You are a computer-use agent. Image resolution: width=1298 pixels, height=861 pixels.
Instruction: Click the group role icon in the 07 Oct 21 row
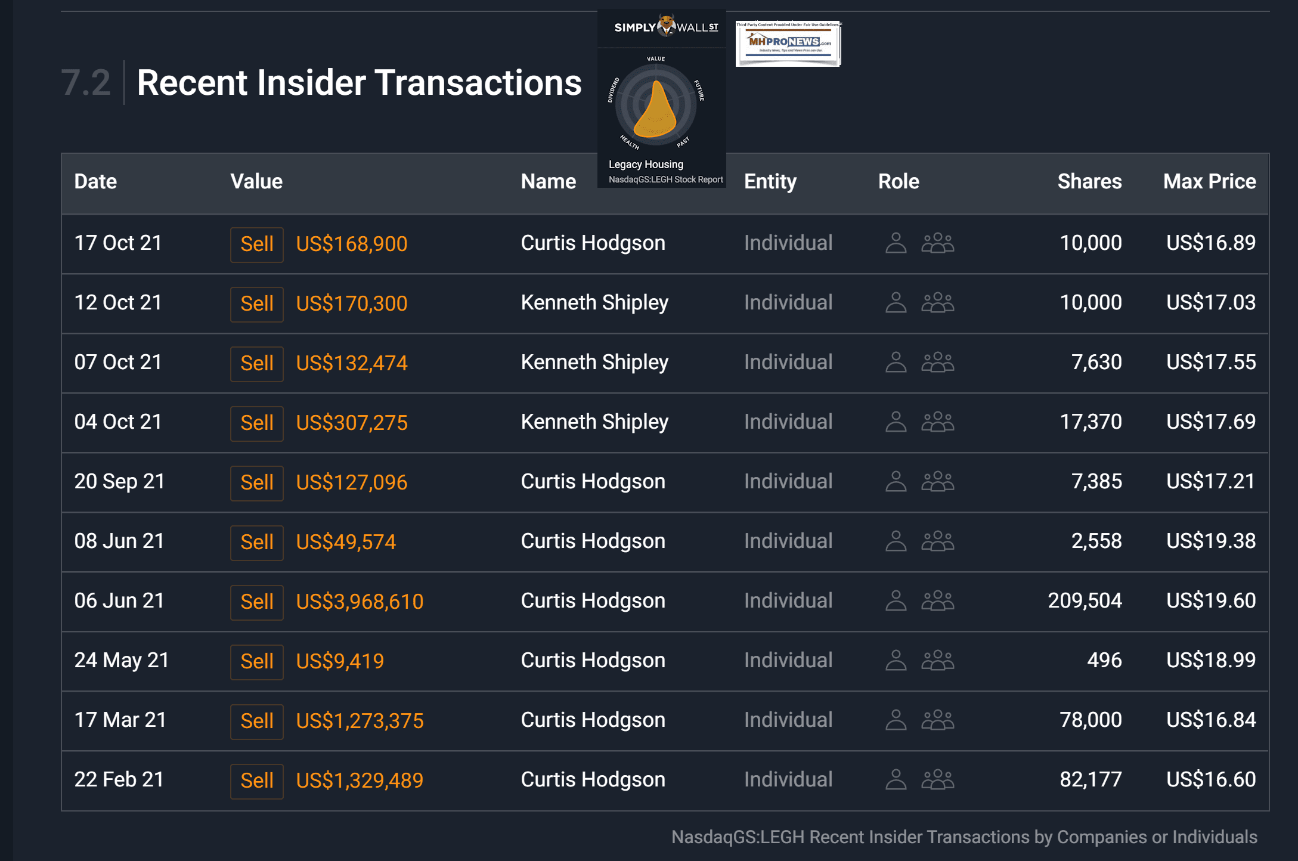click(x=938, y=362)
